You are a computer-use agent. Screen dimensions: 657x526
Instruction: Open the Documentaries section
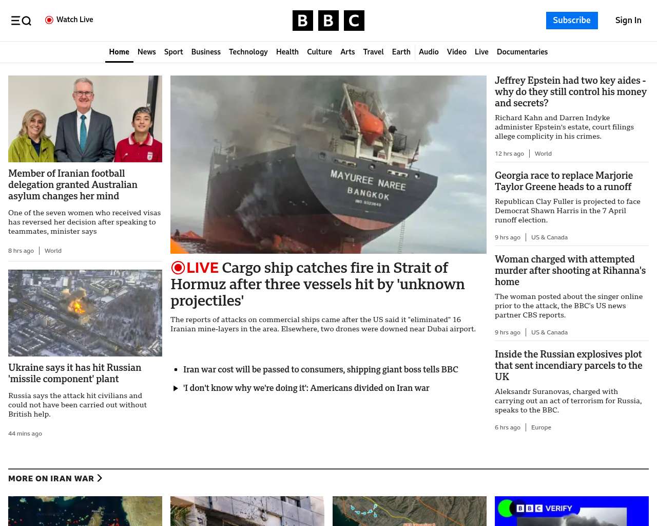pos(522,52)
